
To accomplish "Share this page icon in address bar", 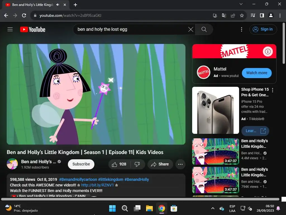I will (x=233, y=16).
